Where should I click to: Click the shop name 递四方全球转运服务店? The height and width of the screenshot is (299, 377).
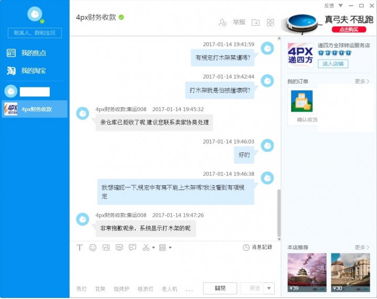343,46
